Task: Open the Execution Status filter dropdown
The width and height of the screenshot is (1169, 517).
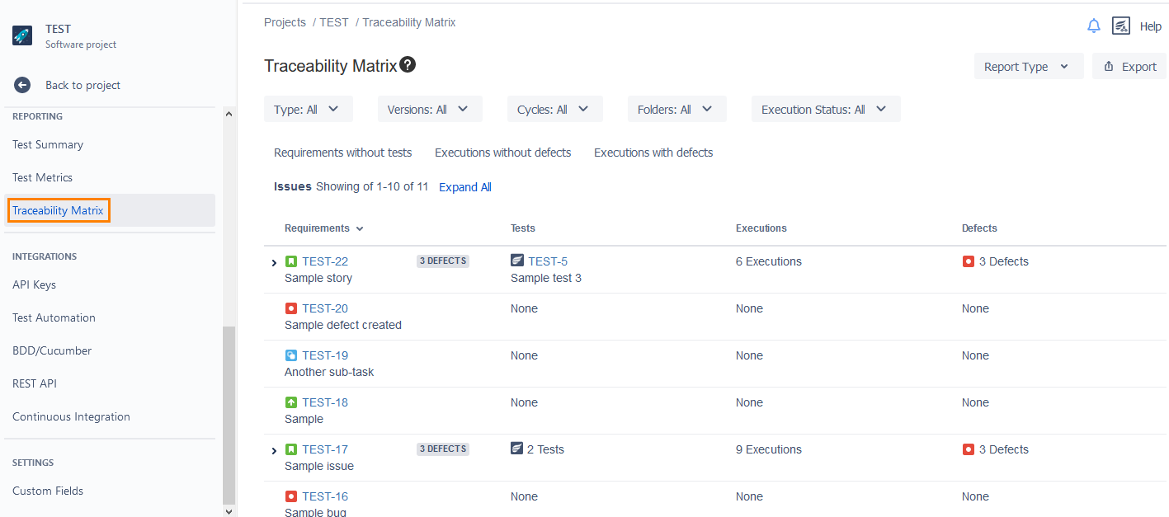Action: (825, 110)
